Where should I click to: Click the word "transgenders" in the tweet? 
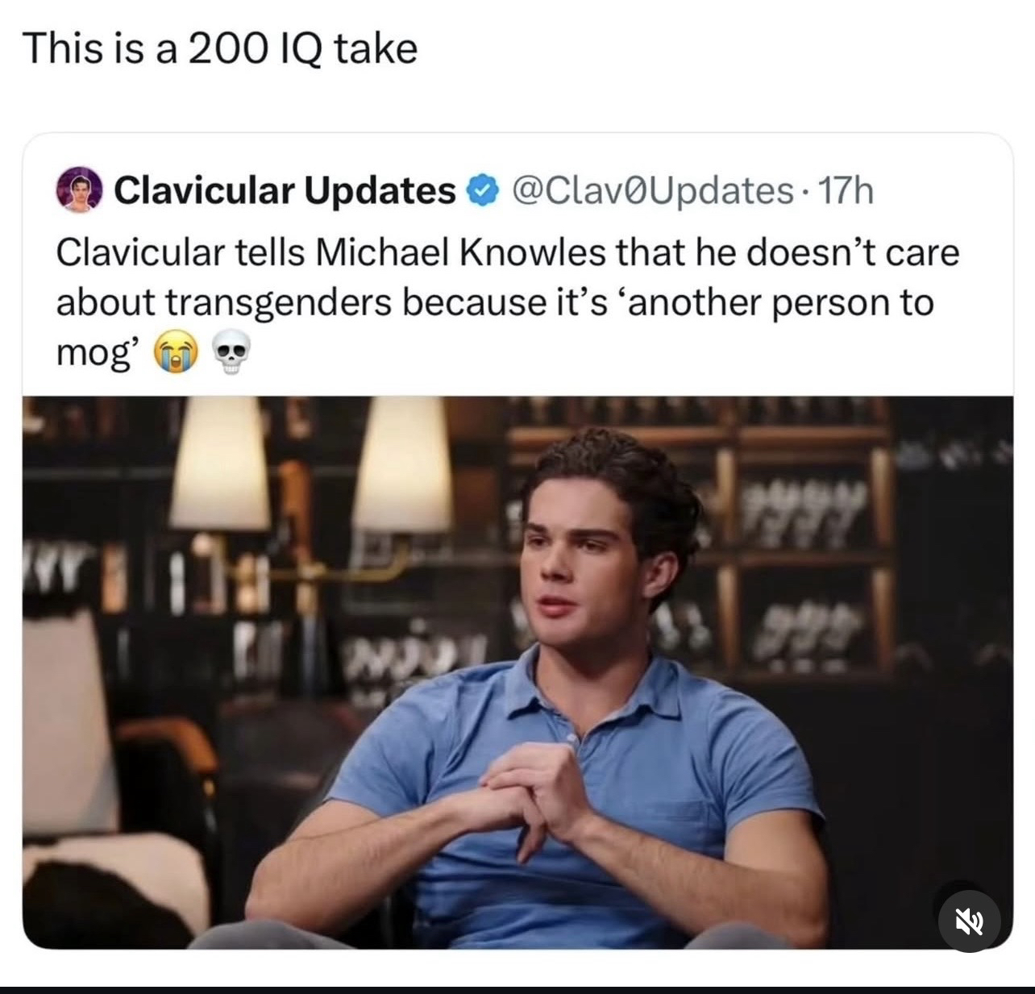tap(280, 303)
